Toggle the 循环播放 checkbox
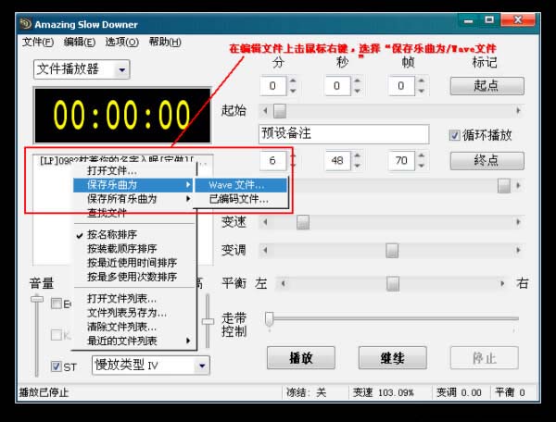The image size is (556, 422). click(455, 135)
